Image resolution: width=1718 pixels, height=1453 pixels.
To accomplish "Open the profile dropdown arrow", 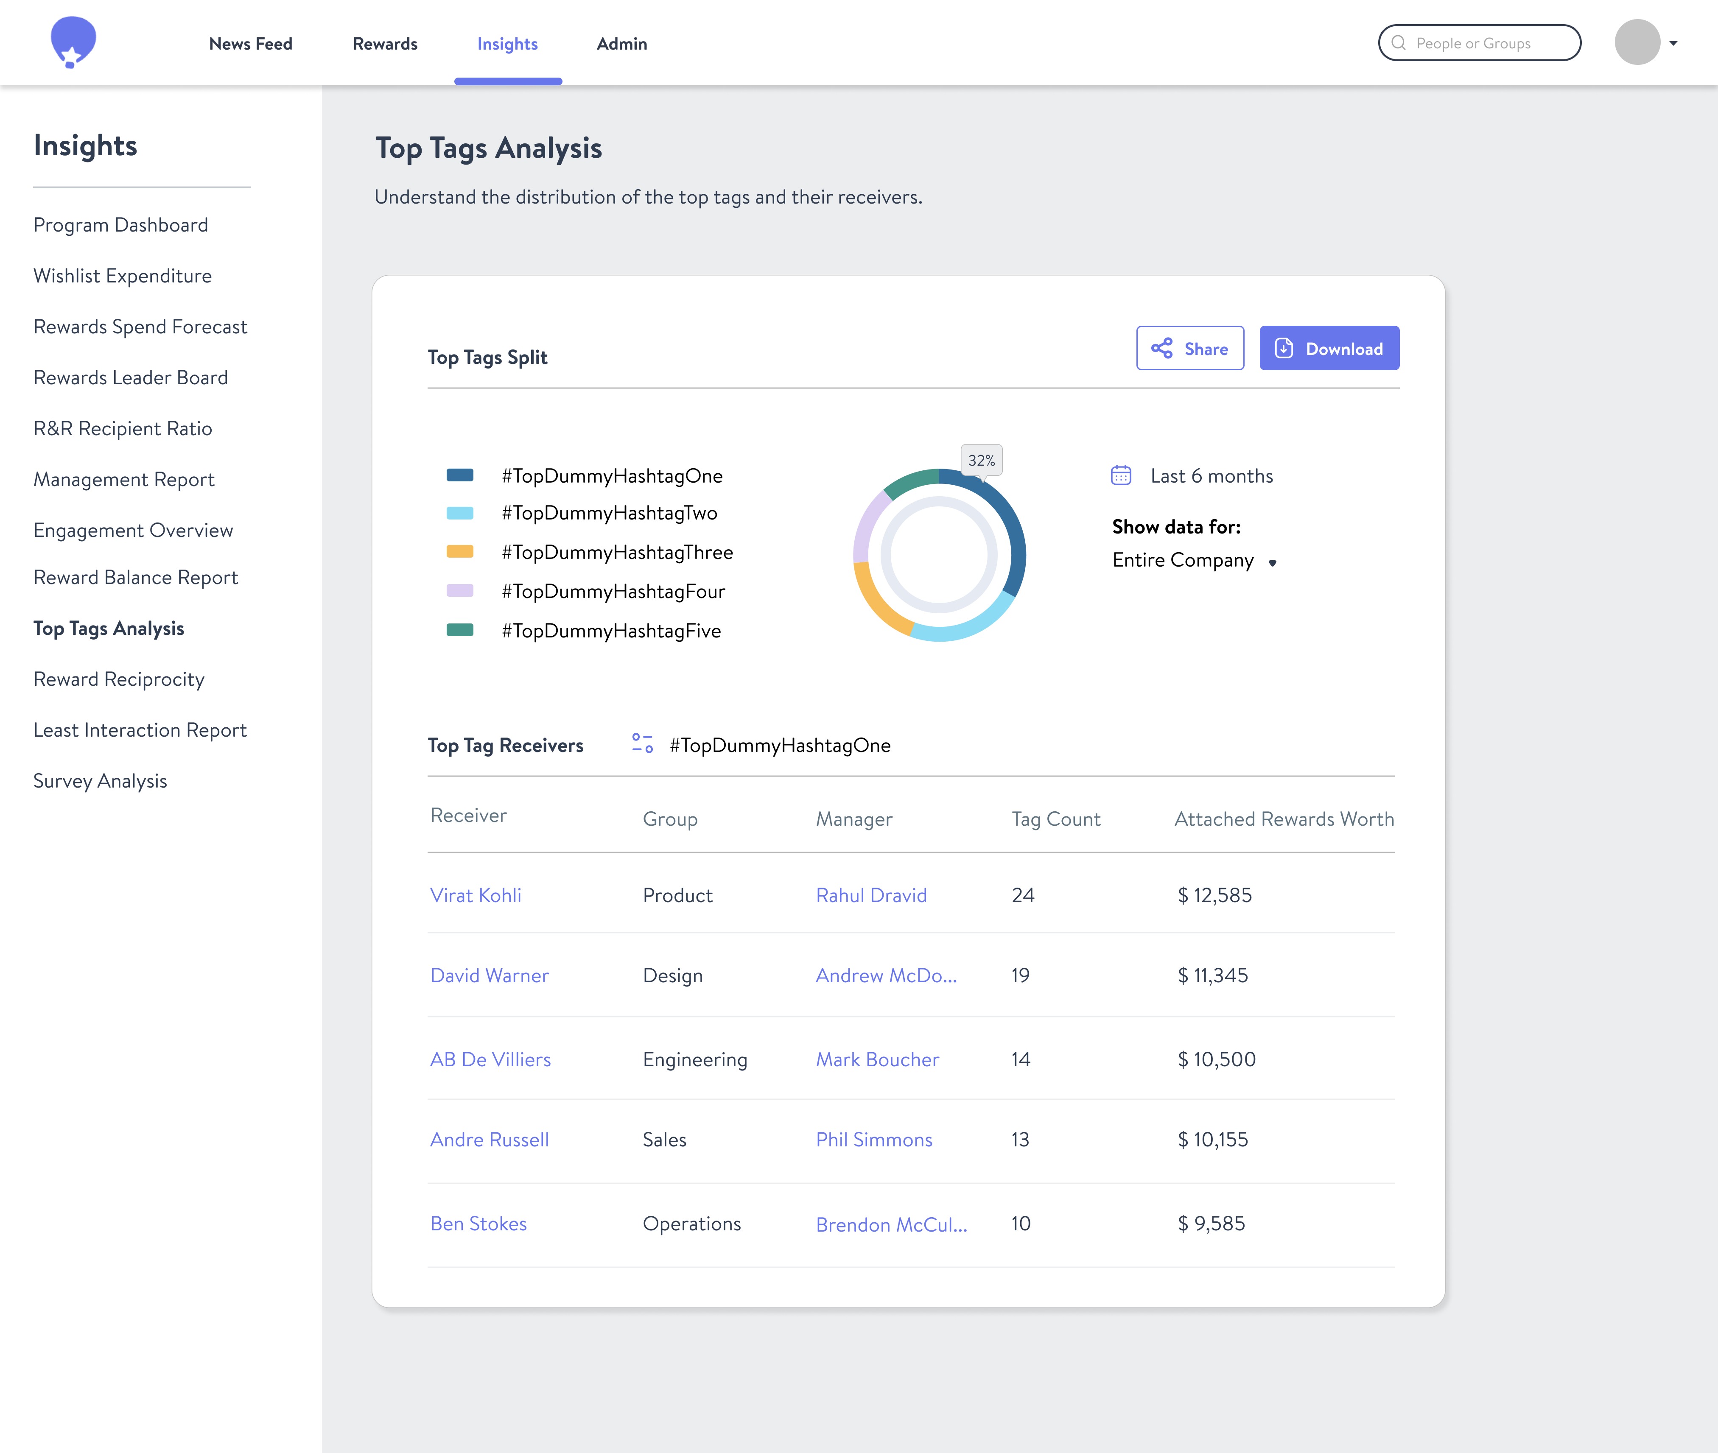I will 1673,44.
